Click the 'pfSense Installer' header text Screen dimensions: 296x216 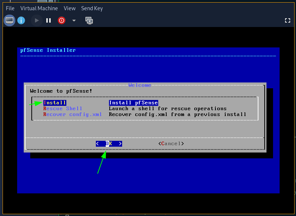pos(48,50)
